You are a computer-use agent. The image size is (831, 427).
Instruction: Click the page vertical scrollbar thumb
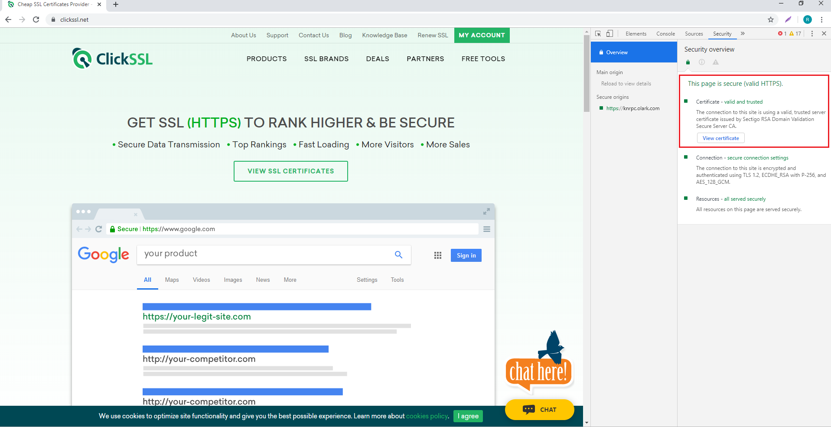click(x=587, y=74)
